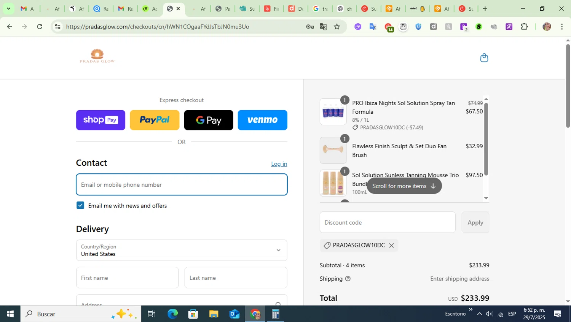This screenshot has height=322, width=571.
Task: Open Task View on the taskbar
Action: [x=151, y=314]
